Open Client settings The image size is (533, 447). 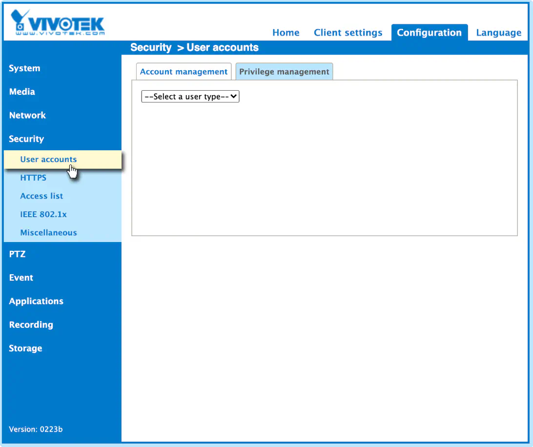click(x=348, y=33)
